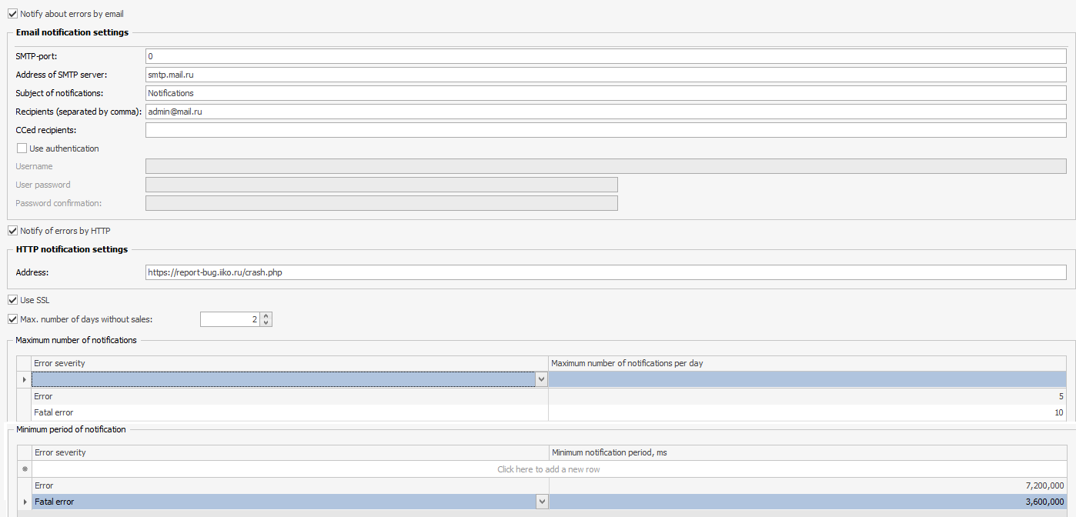1076x517 pixels.
Task: Click Minimum notification period, ms column header
Action: click(807, 452)
